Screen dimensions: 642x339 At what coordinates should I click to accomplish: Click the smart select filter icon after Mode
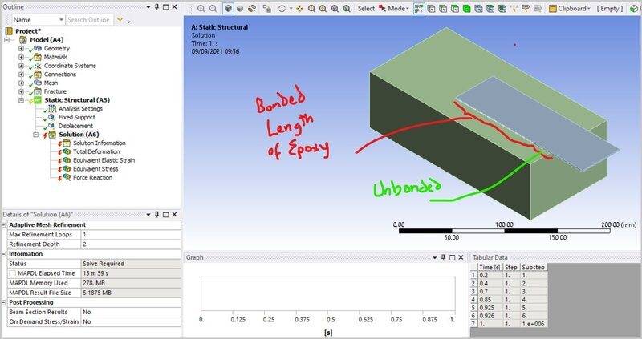[x=418, y=8]
